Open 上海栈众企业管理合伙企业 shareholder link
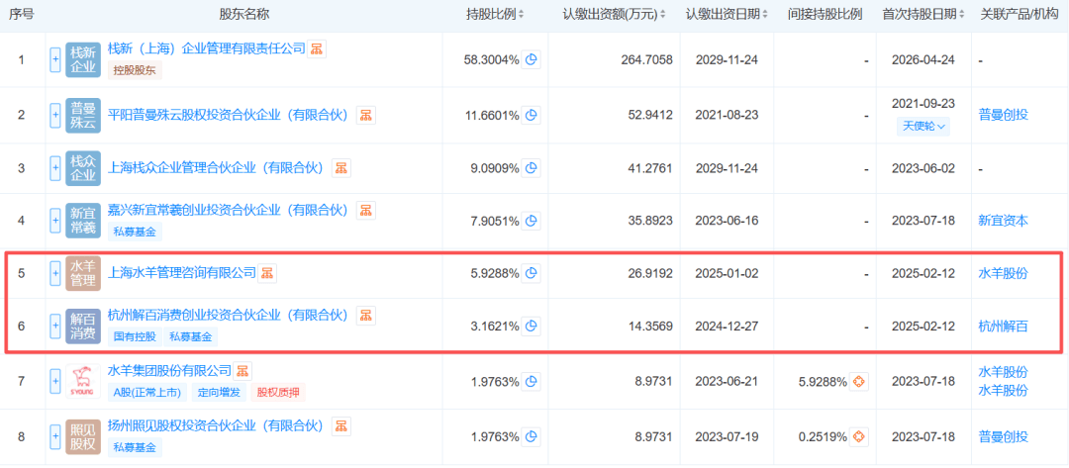 point(216,168)
